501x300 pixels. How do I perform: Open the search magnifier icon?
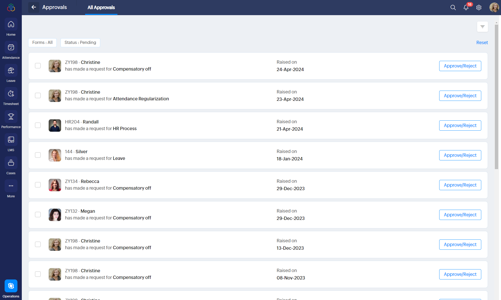(x=453, y=7)
